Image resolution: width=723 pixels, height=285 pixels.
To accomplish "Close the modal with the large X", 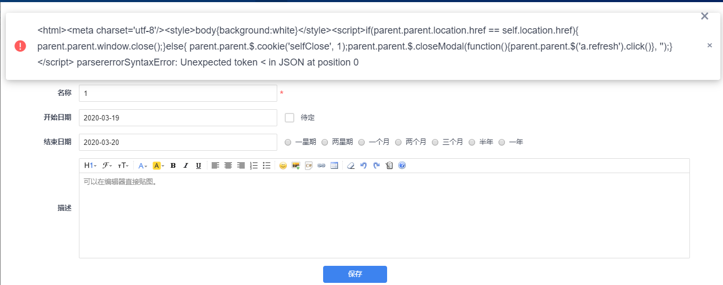I will [704, 16].
